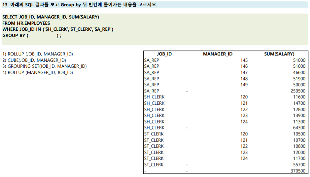Click the blank inside GROUP BY parentheses

click(43, 36)
